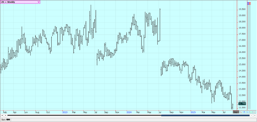Viewport: 257px width, 122px height.
Task: Click the Jun label on time axis
Action: click(26, 112)
